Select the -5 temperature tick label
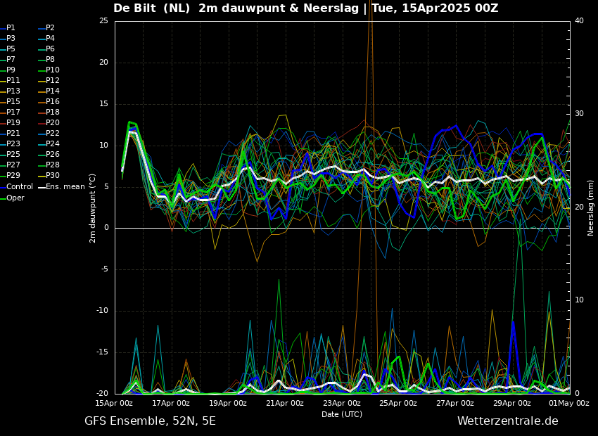Viewport: 598px width, 436px height. [105, 269]
